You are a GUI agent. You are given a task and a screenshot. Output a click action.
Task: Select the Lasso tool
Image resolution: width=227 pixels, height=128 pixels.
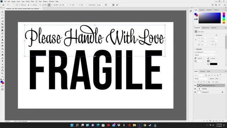pos(2,18)
